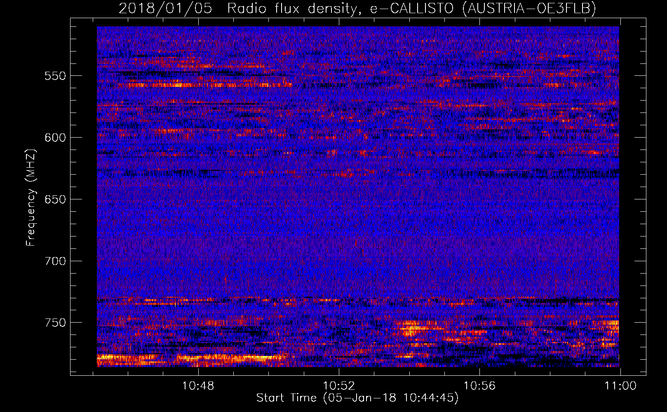Click the 'Frequency (MHZ)' axis label
667x412 pixels.
pyautogui.click(x=31, y=198)
